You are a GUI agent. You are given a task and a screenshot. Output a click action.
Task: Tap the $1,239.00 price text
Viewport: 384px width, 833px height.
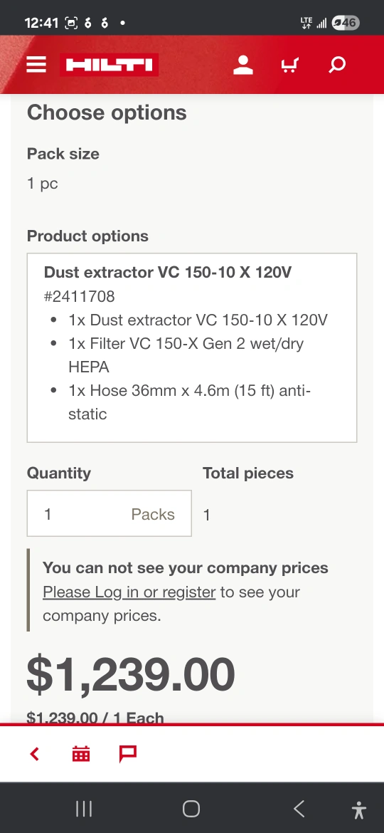point(130,674)
